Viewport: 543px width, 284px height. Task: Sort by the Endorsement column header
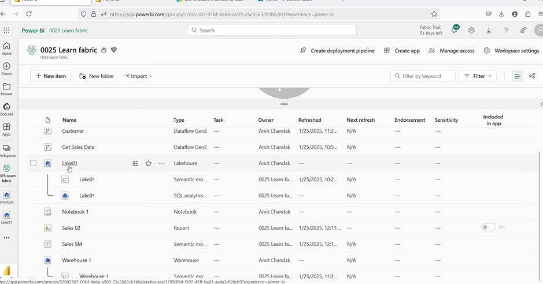click(409, 120)
